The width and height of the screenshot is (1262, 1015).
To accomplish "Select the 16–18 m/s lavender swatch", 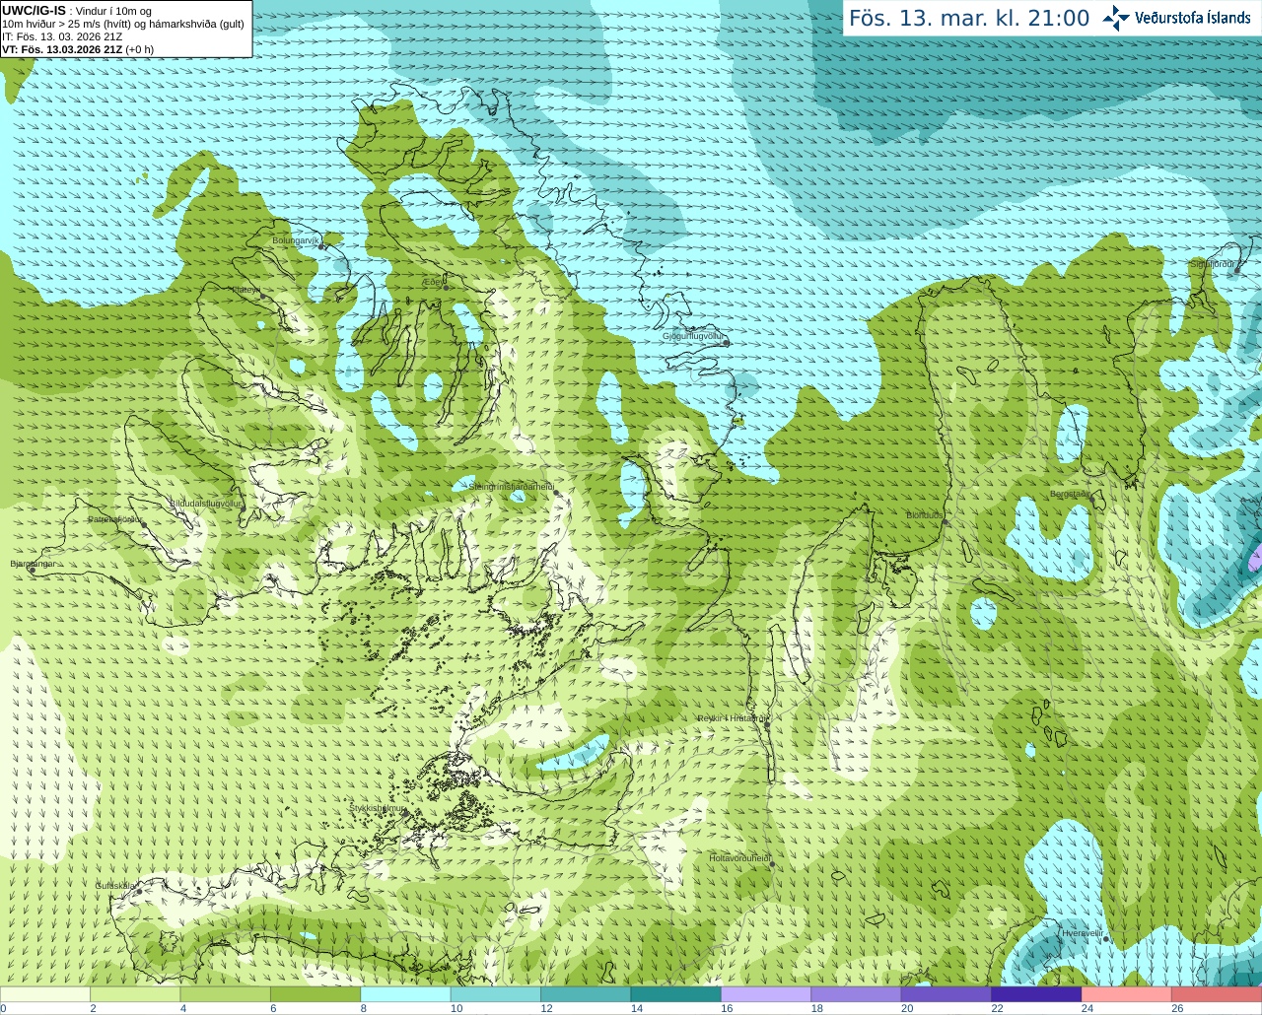I will click(x=766, y=994).
